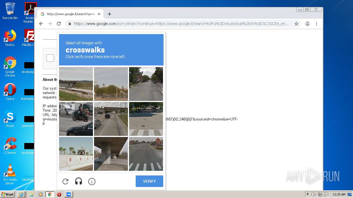This screenshot has width=353, height=198.
Task: Reload the captcha challenge images
Action: tap(65, 181)
